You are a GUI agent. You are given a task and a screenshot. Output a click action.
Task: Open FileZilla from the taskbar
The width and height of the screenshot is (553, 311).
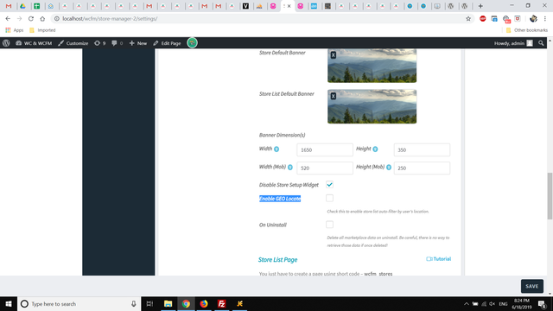[x=222, y=303]
